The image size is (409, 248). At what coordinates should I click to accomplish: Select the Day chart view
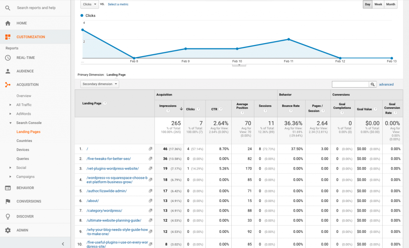(x=367, y=4)
